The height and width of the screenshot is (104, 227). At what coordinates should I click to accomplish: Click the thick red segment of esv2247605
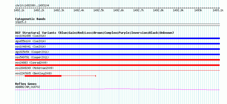click(43, 76)
